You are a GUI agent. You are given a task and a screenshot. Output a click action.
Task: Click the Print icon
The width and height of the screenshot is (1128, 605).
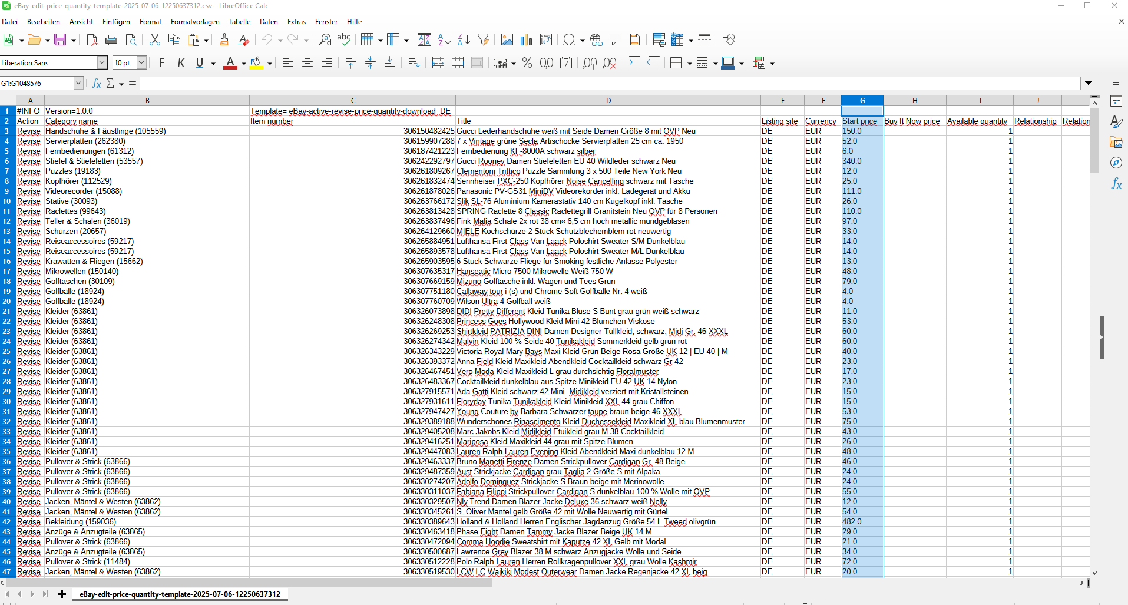111,39
